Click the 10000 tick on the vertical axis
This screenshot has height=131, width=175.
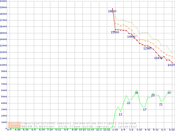[4, 65]
